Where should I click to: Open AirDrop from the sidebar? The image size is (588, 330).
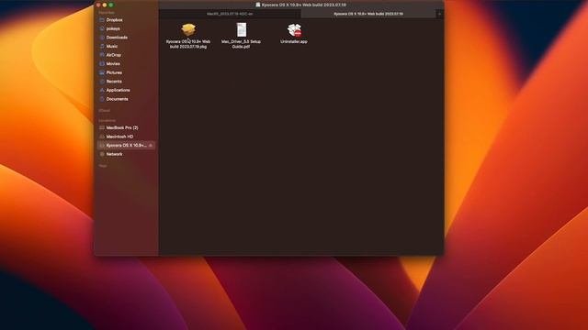coord(113,55)
